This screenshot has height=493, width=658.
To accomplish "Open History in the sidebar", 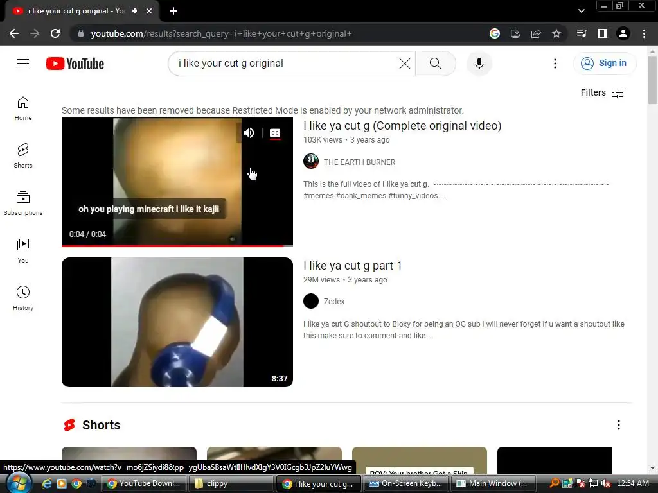I will click(x=23, y=298).
